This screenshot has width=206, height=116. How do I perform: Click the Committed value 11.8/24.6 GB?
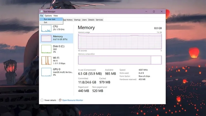point(87,82)
